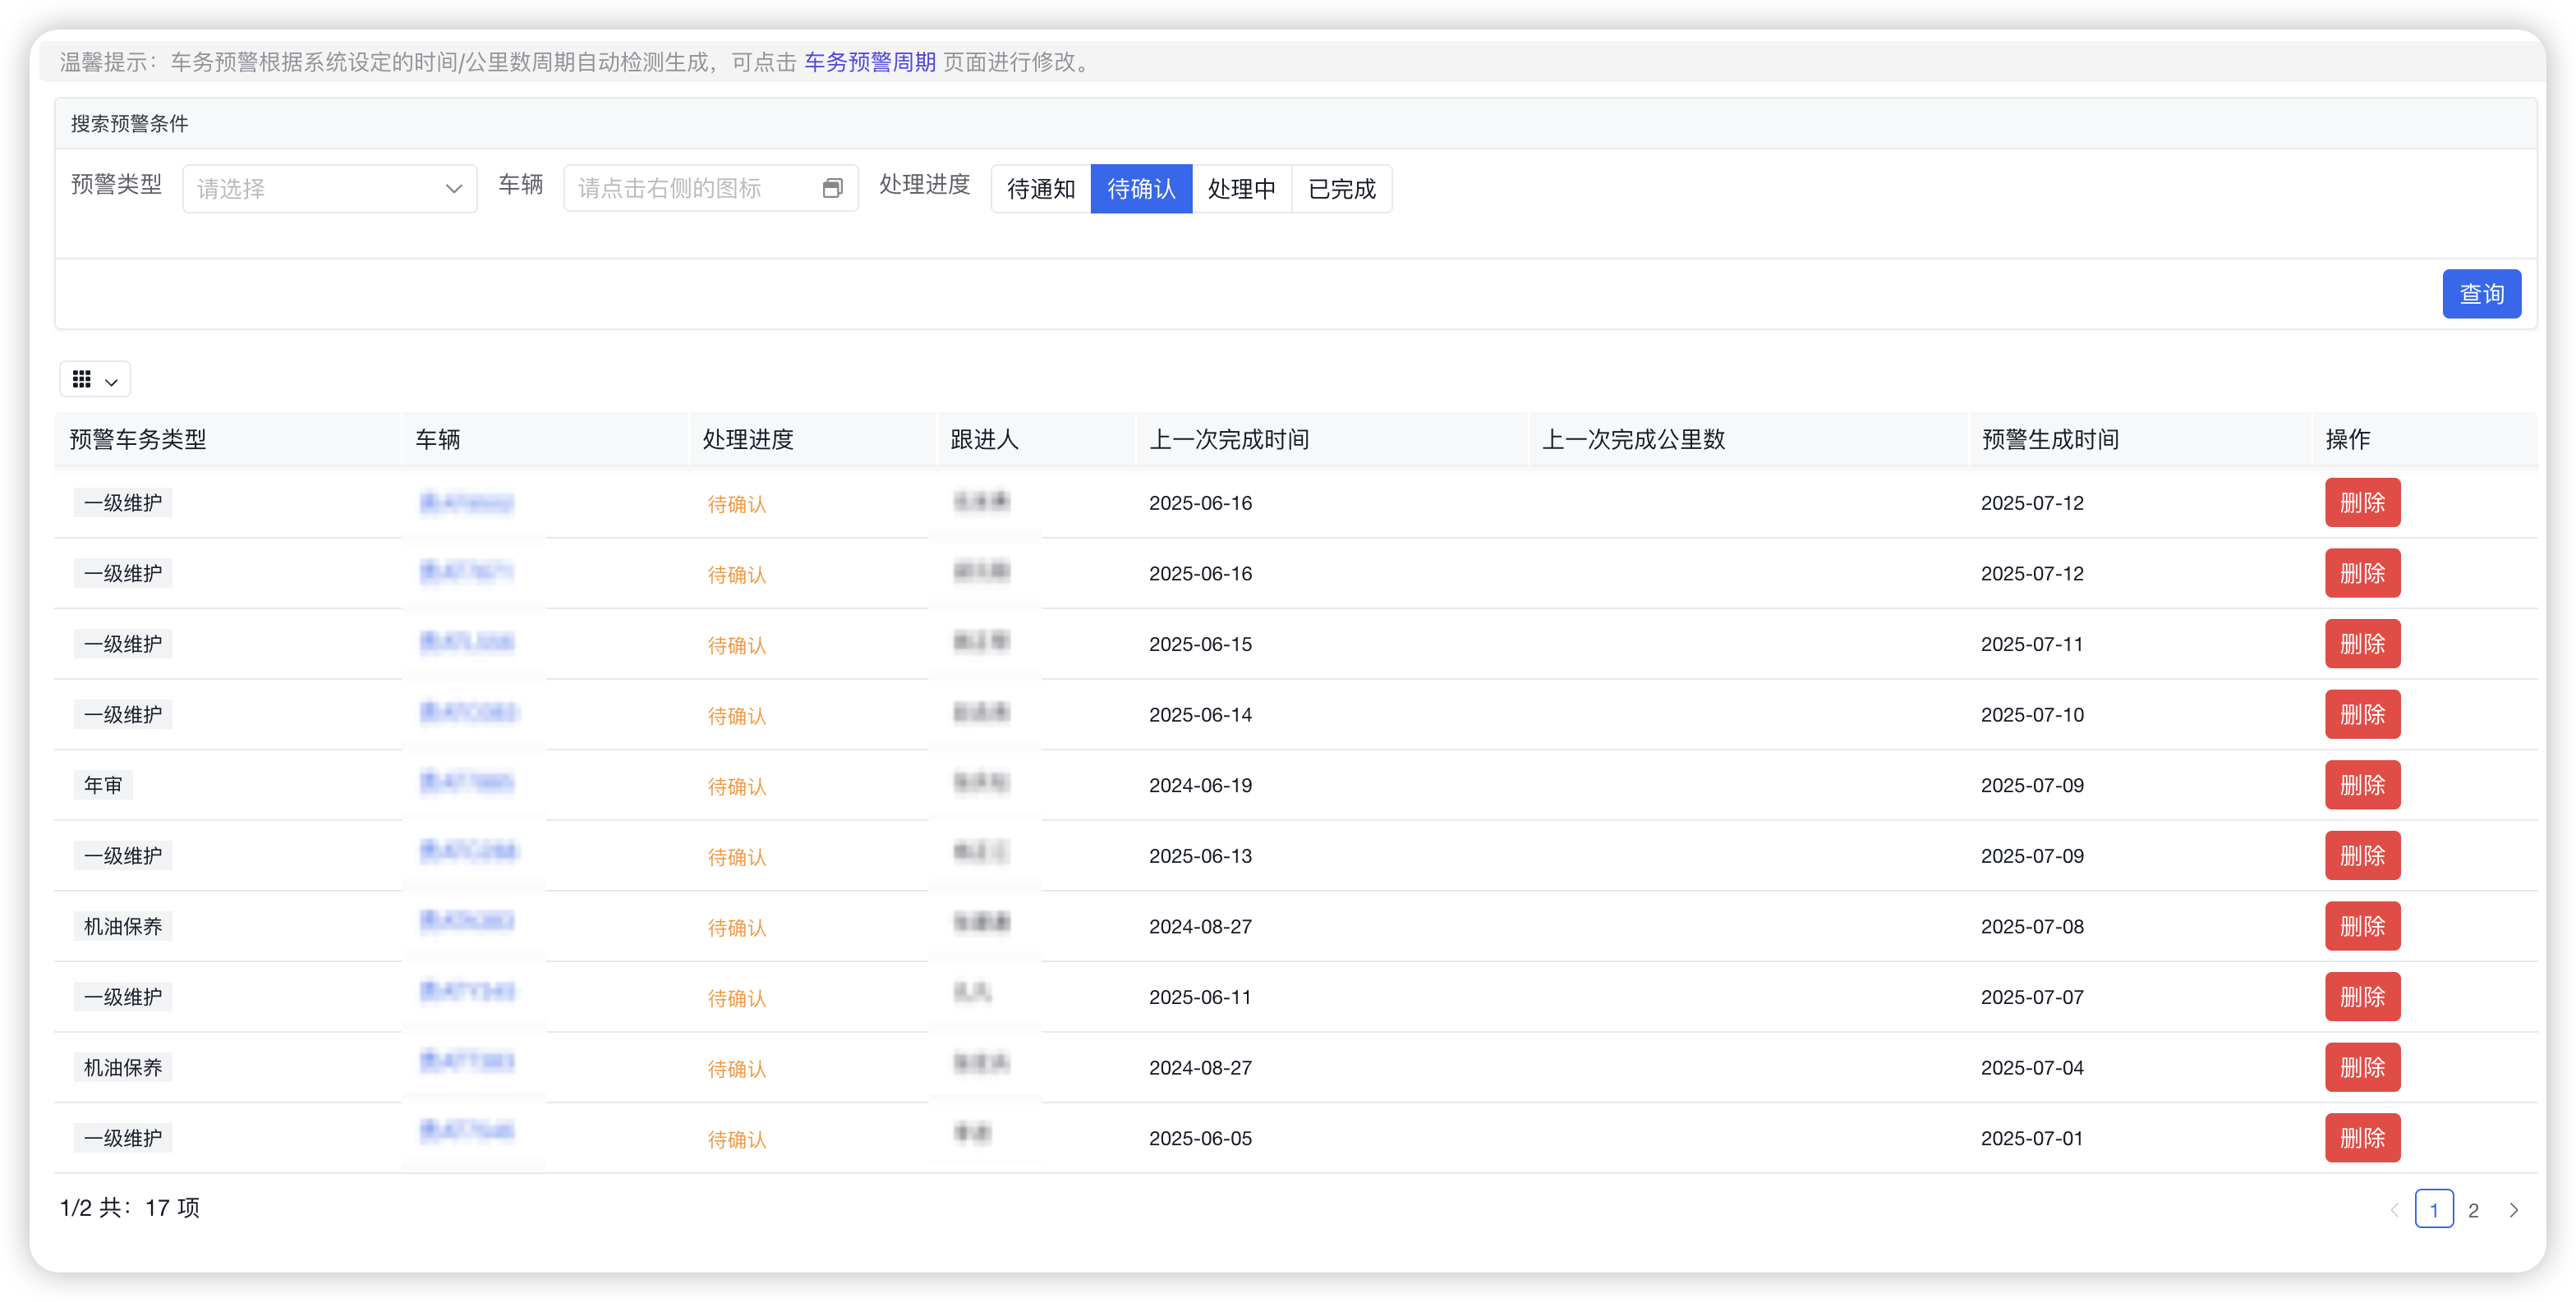Open the 车务预警周期 settings link

click(x=869, y=61)
